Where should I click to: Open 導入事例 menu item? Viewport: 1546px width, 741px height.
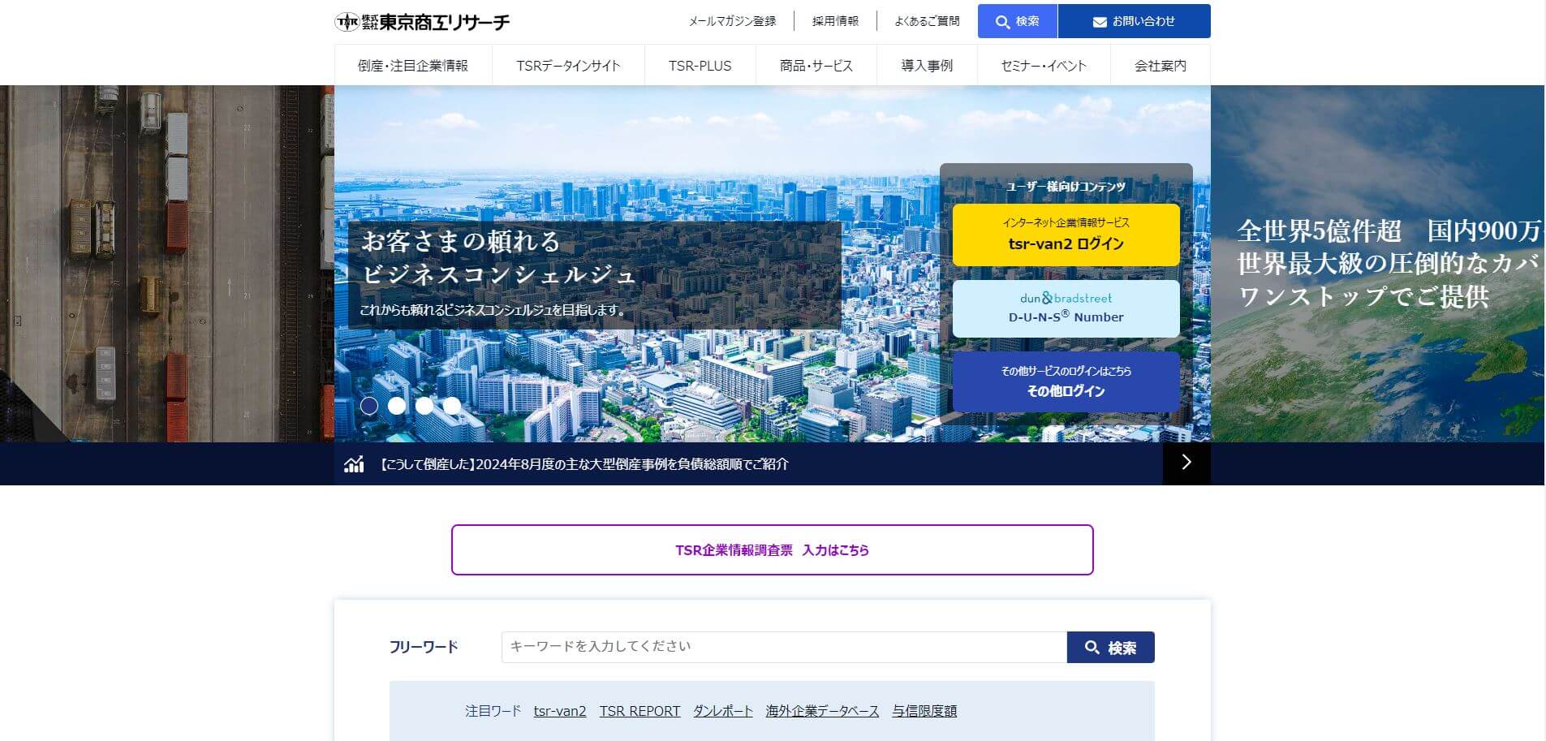click(x=927, y=66)
